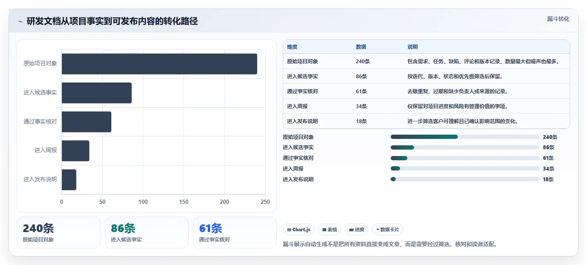Click the lightning icon beside the title

click(20, 21)
